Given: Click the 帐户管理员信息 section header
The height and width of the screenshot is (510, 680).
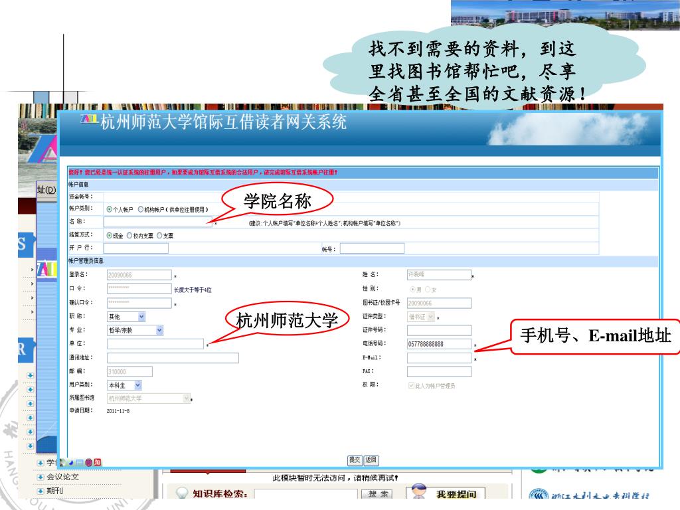Looking at the screenshot, I should click(86, 261).
